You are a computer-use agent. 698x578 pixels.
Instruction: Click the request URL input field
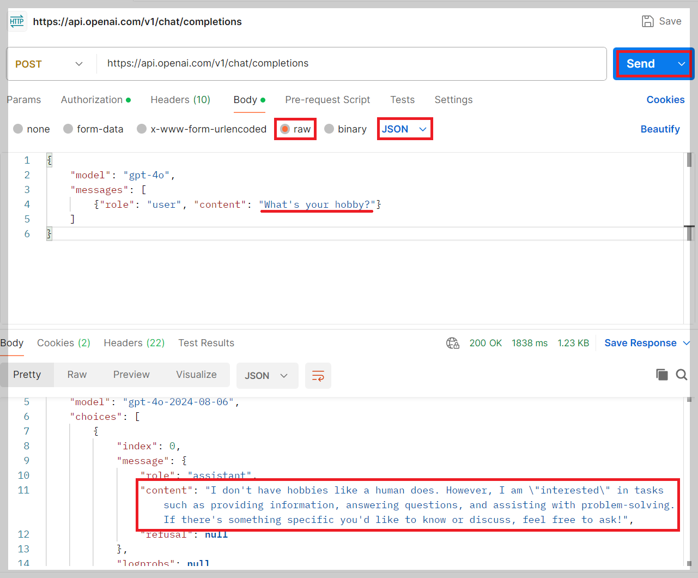tap(351, 64)
